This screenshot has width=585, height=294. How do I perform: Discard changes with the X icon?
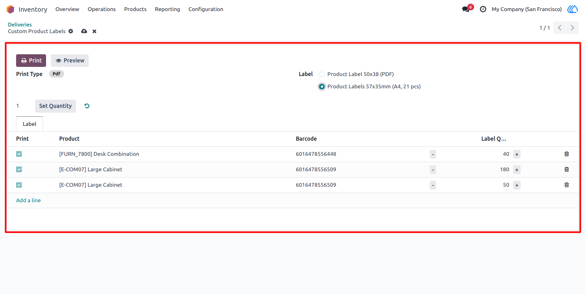click(94, 31)
